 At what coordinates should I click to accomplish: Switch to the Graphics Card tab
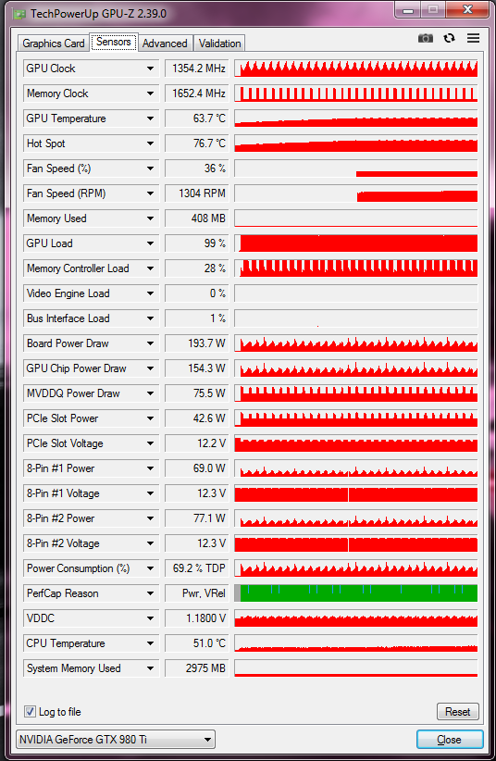[x=54, y=44]
